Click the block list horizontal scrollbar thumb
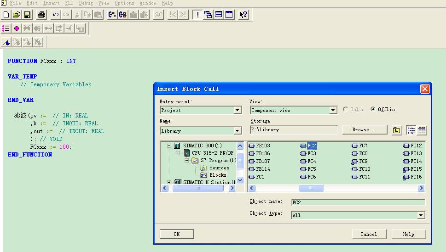Viewport: 446px width, 252px height. pyautogui.click(x=311, y=188)
